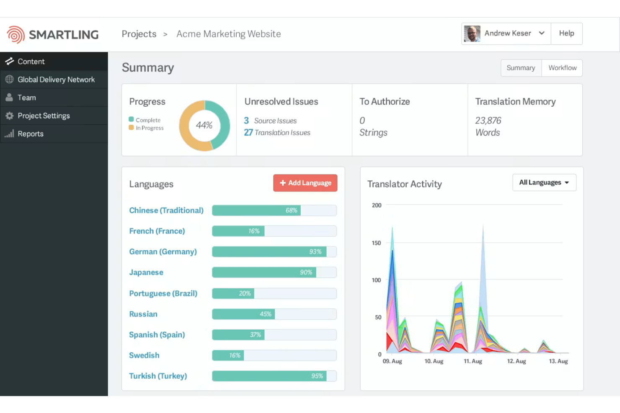Screen dimensions: 620x413
Task: Click the 10. Aug date label on chart
Action: click(x=434, y=361)
